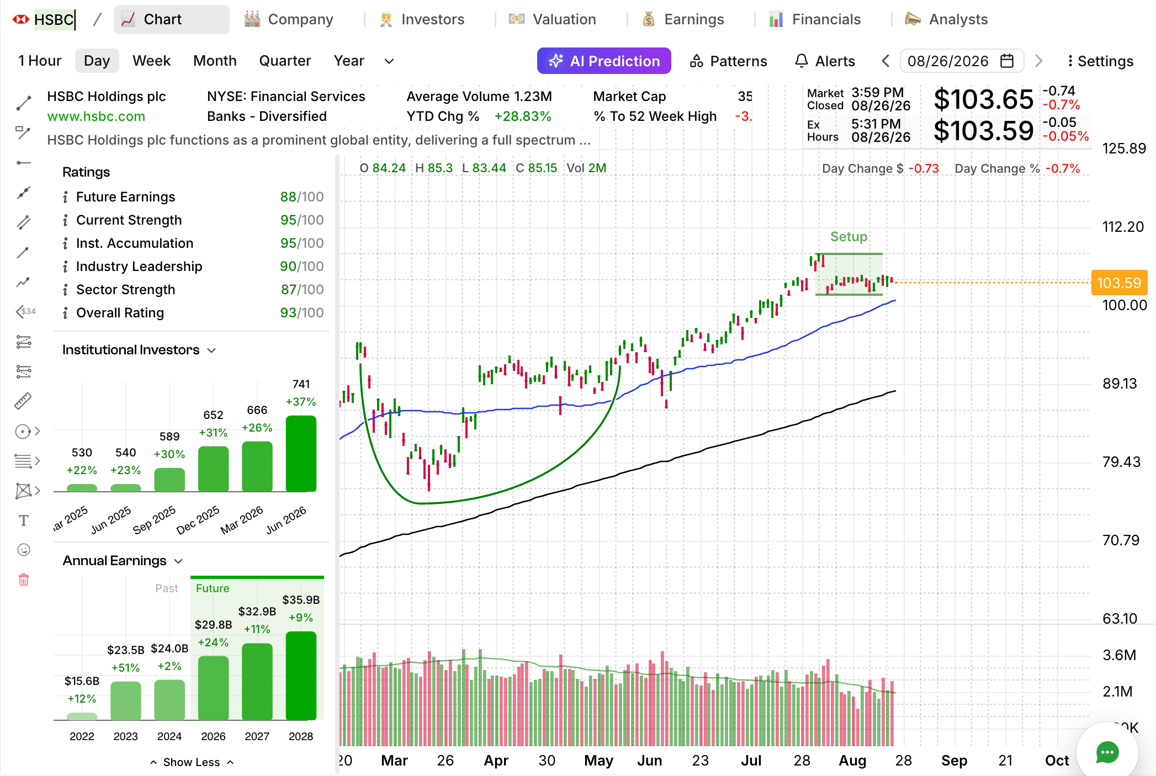The width and height of the screenshot is (1156, 776).
Task: Select the Day timeframe
Action: click(x=97, y=61)
